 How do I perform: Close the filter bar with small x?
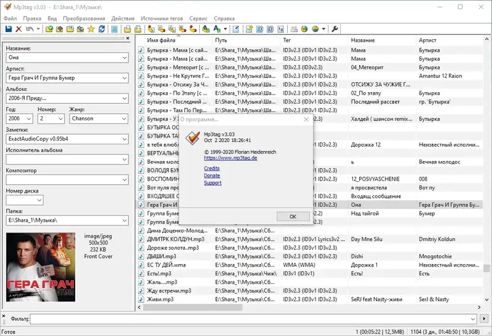pos(4,316)
